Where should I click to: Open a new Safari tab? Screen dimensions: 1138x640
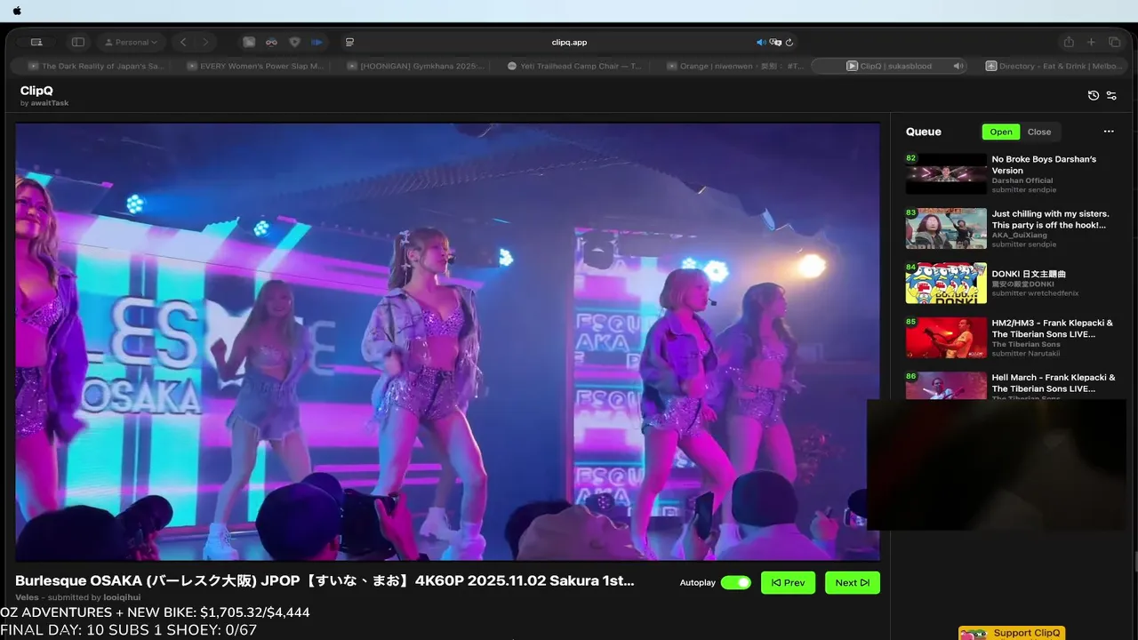coord(1092,42)
